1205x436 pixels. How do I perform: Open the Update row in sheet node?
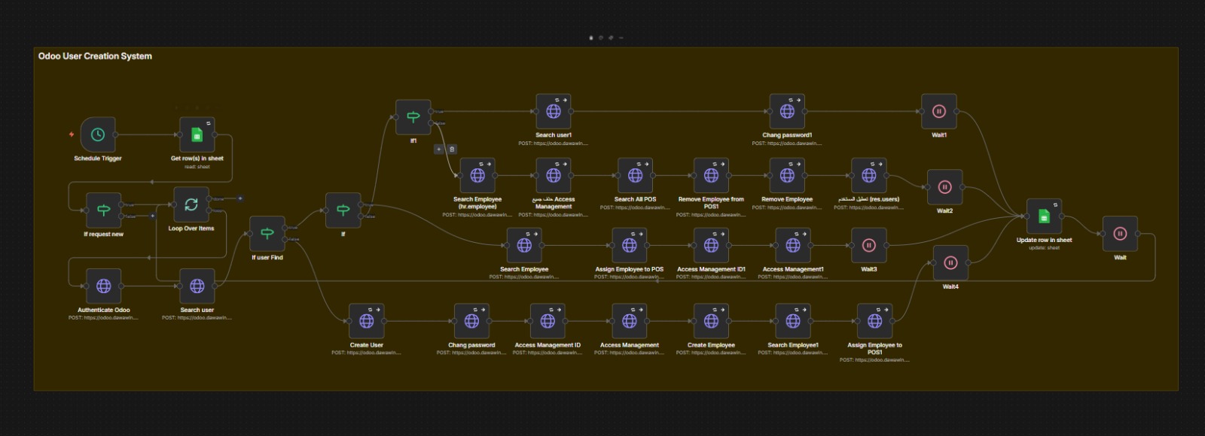coord(1044,216)
